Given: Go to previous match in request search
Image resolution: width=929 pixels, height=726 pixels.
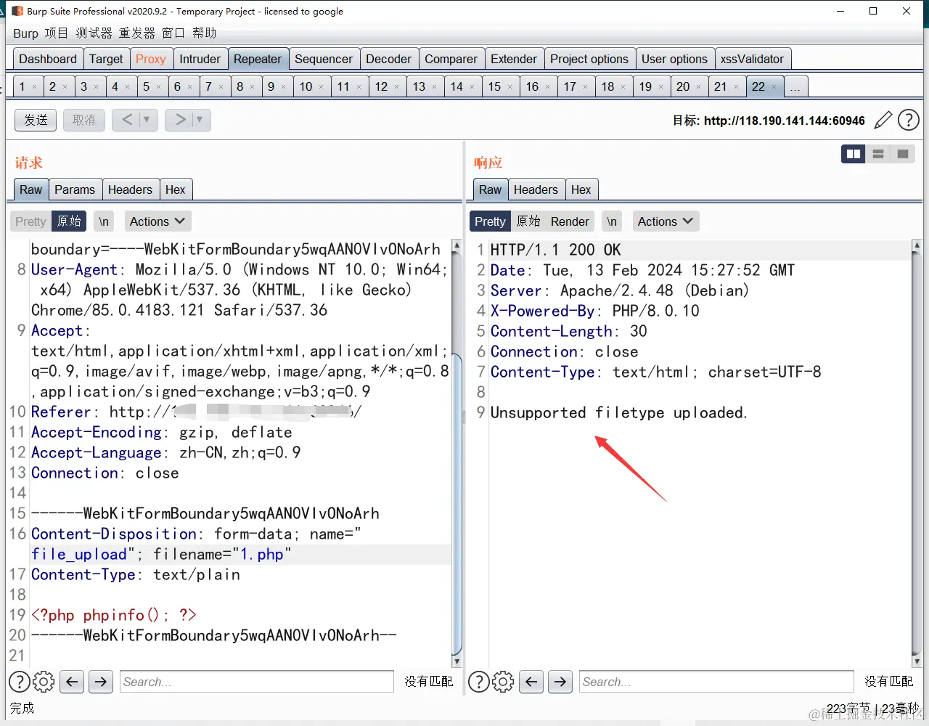Looking at the screenshot, I should pos(71,682).
